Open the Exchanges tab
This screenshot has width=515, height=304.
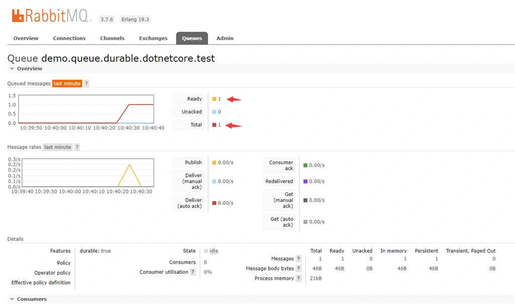[x=153, y=38]
